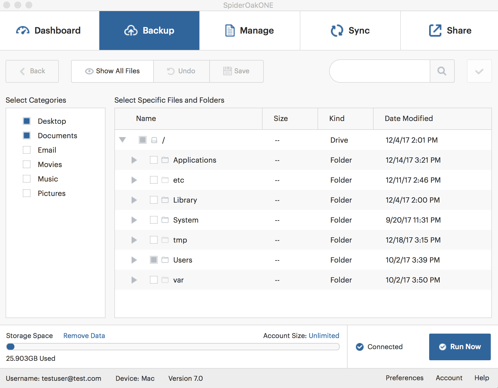This screenshot has height=388, width=498.
Task: Open the Remove Data link
Action: [84, 336]
